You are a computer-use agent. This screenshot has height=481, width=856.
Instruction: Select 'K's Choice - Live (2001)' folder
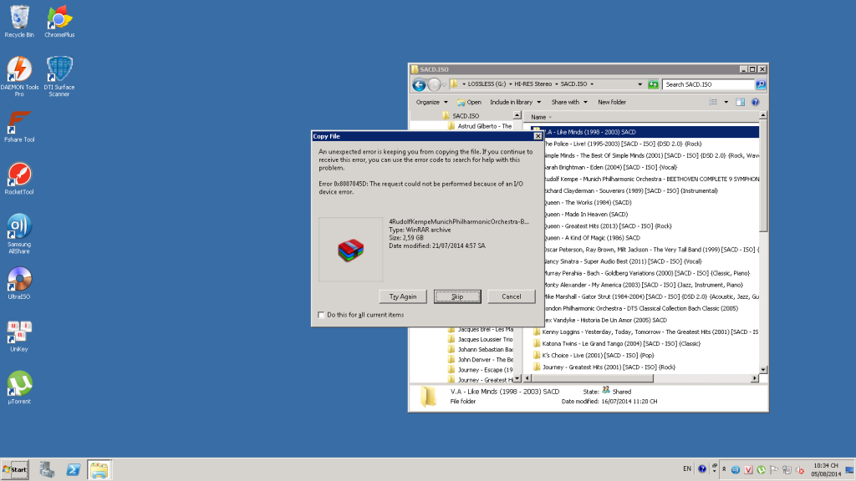(x=598, y=356)
